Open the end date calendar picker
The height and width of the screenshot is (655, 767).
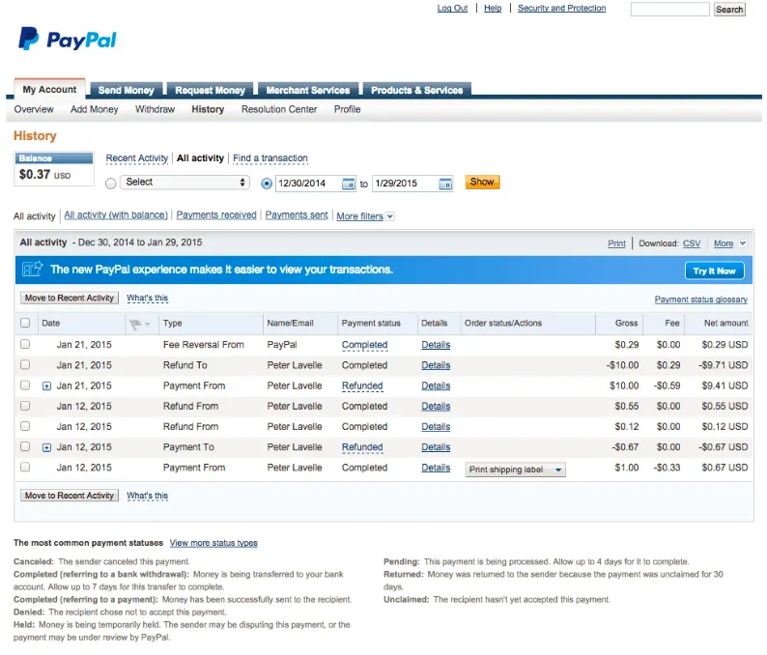point(445,184)
